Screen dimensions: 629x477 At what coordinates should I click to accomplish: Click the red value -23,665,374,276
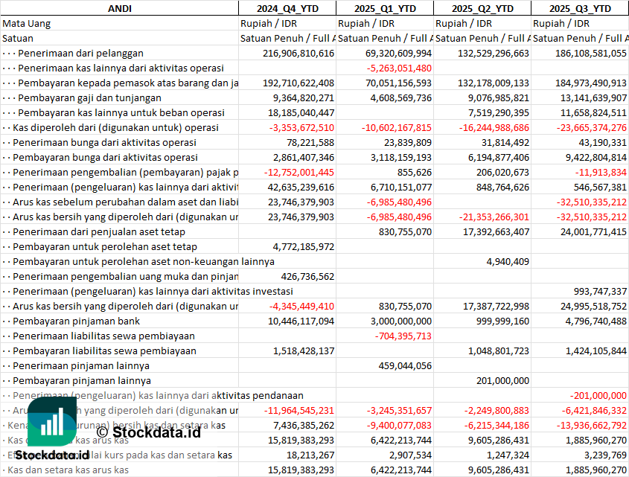pos(591,127)
